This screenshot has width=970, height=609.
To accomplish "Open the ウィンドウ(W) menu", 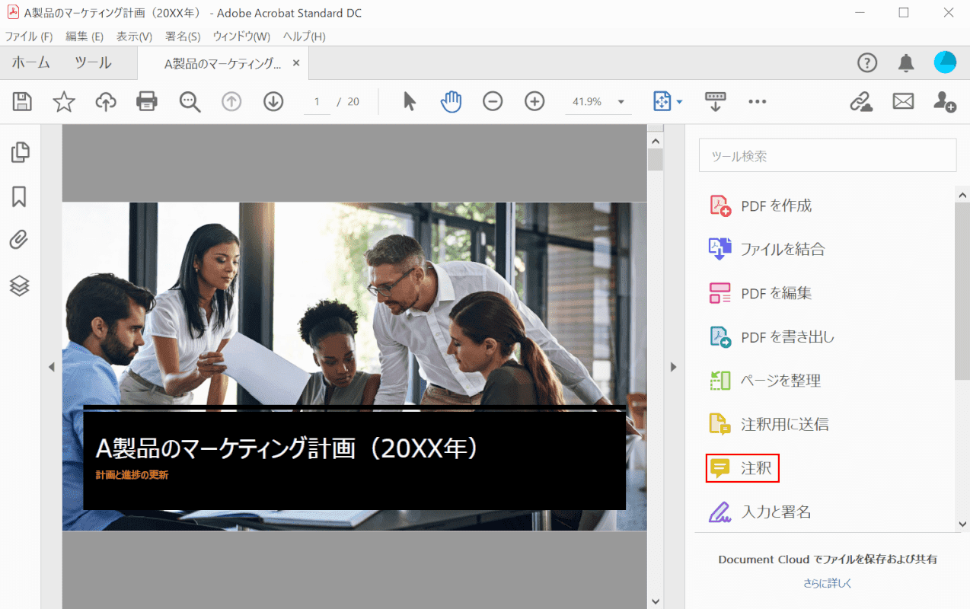I will [x=241, y=36].
